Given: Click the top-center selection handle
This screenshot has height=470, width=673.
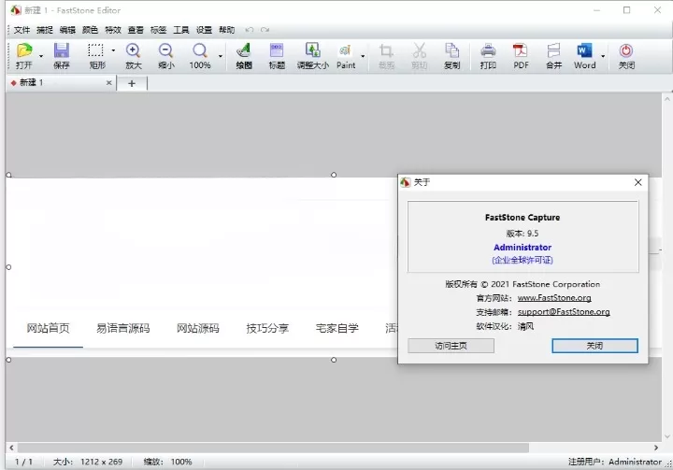Looking at the screenshot, I should point(334,175).
